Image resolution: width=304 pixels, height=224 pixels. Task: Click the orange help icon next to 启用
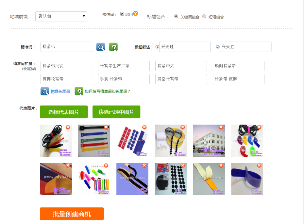[136, 13]
